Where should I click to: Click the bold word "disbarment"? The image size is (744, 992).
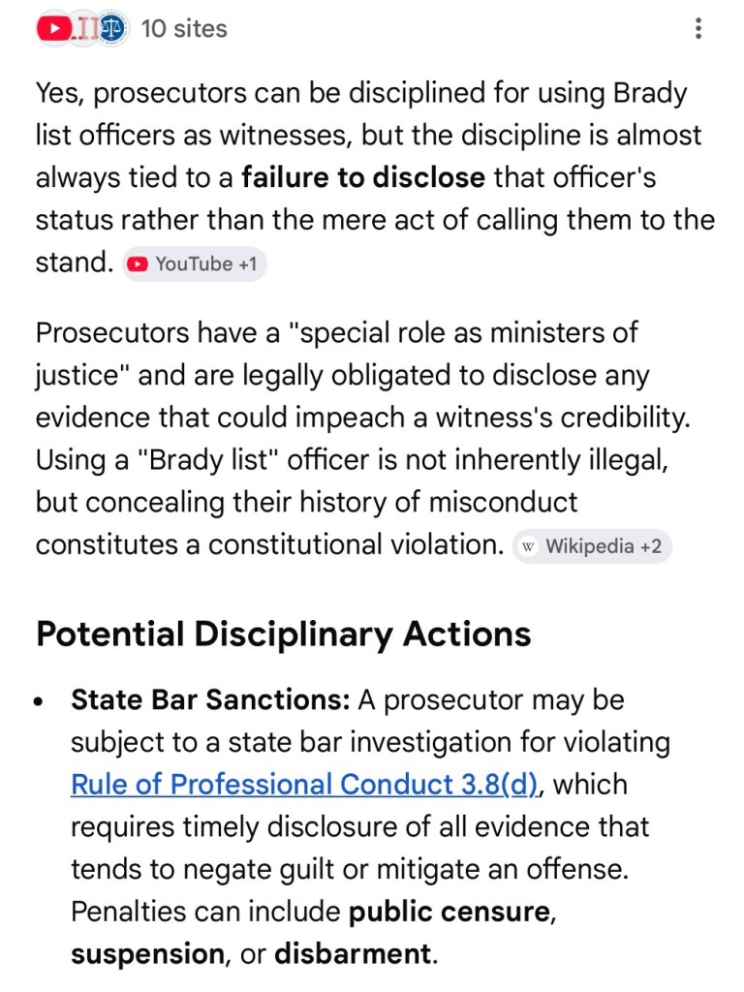coord(353,954)
